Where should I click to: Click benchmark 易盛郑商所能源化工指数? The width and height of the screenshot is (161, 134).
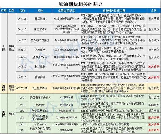point(66,57)
